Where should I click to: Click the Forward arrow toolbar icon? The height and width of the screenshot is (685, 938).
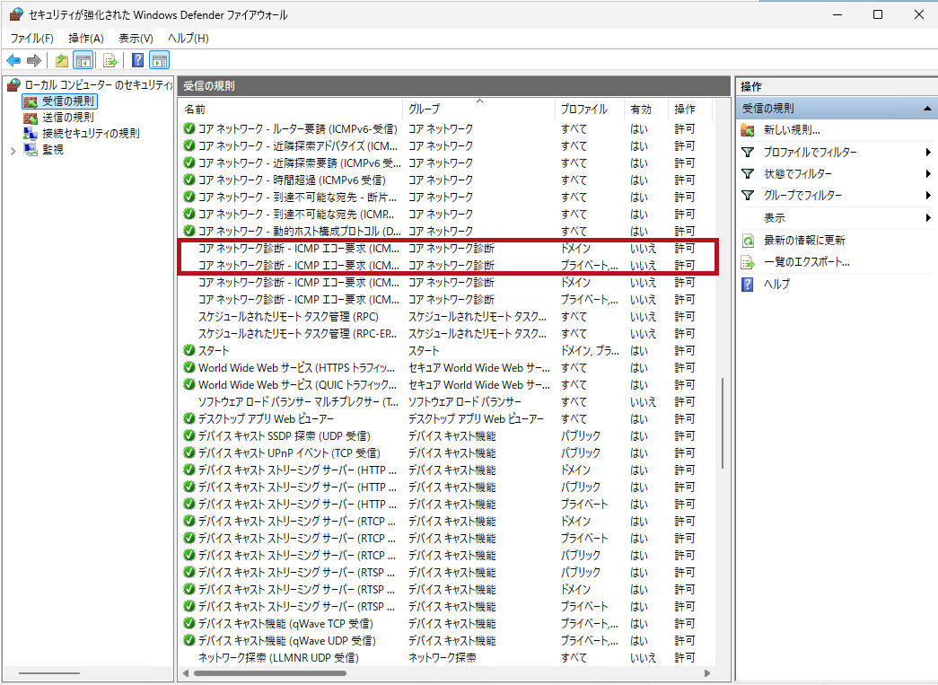[34, 60]
